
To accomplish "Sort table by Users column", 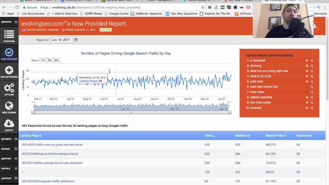I will [210, 136].
